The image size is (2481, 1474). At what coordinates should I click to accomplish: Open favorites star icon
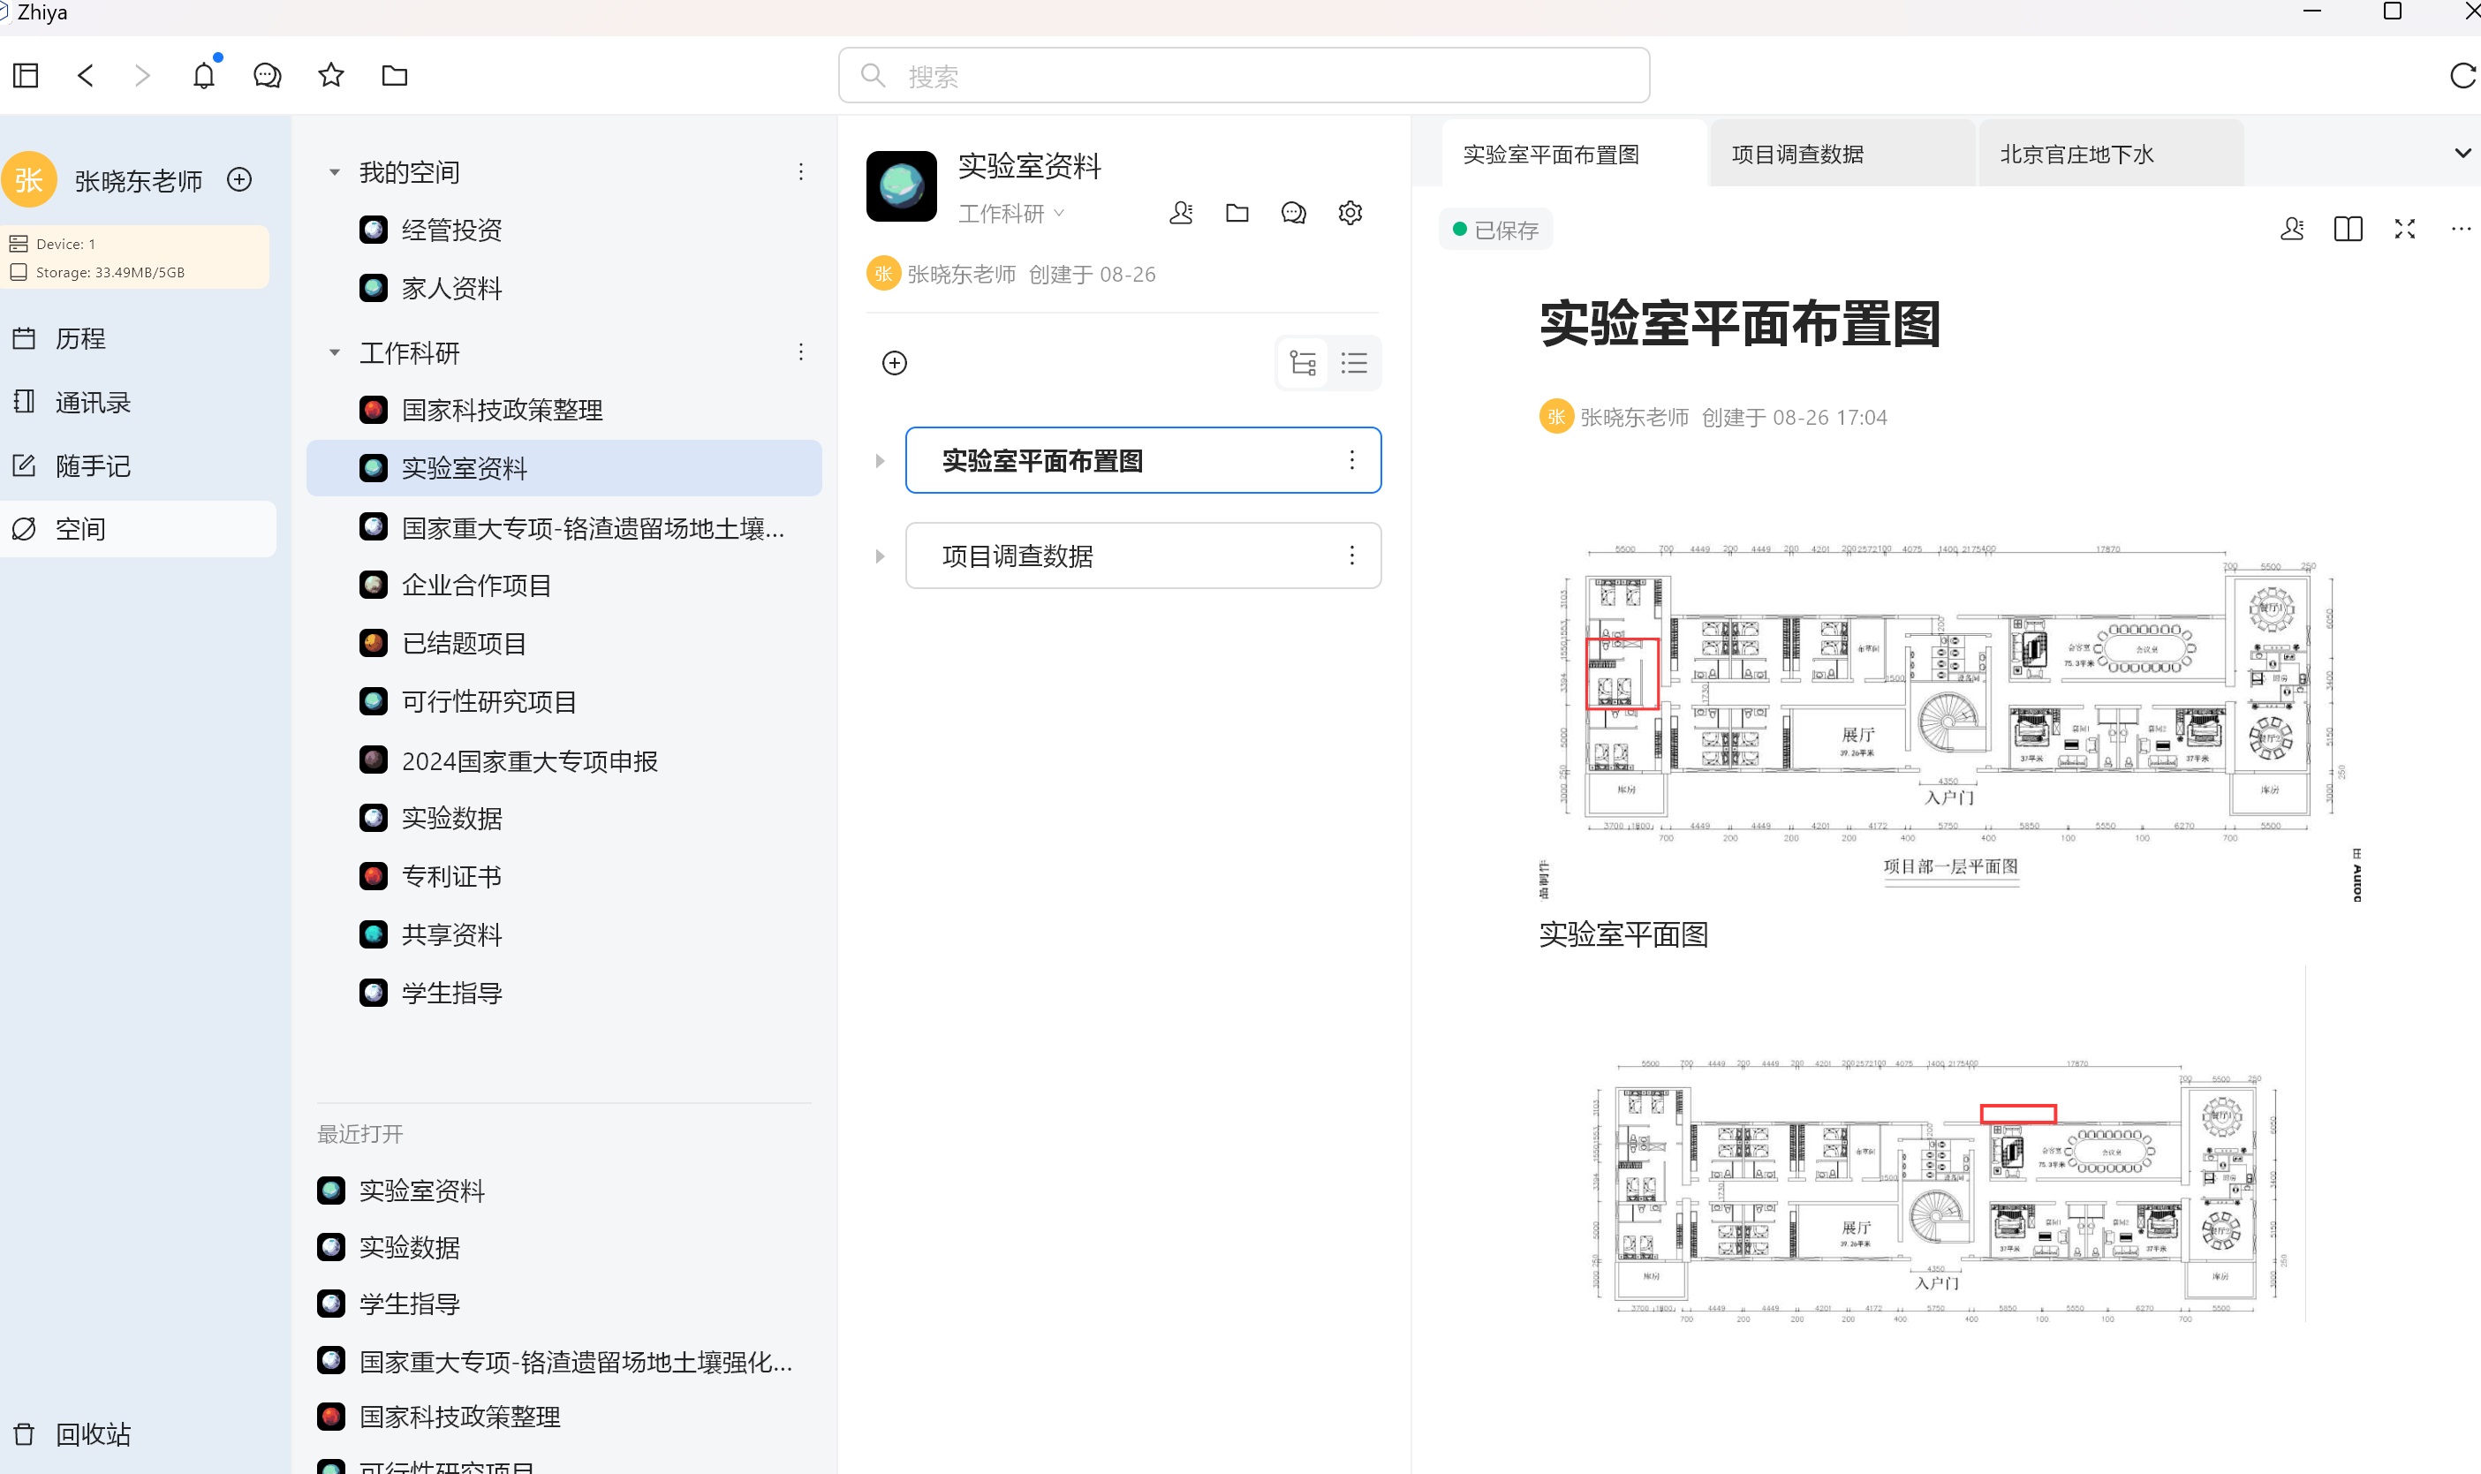click(x=330, y=75)
